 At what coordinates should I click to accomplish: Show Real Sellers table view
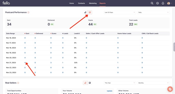click(x=90, y=83)
